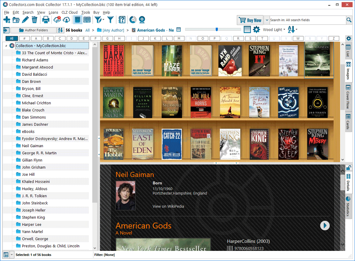The width and height of the screenshot is (355, 261).
Task: Choose the Author Folders grouping button
Action: click(33, 30)
